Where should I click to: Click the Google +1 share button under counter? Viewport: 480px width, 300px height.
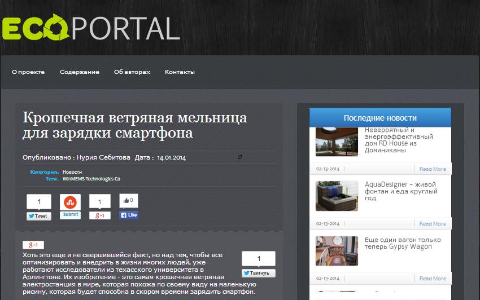pos(99,215)
